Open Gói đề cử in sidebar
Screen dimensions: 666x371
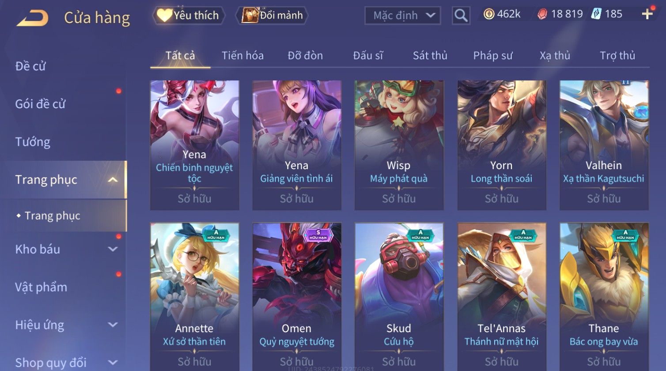pos(40,104)
